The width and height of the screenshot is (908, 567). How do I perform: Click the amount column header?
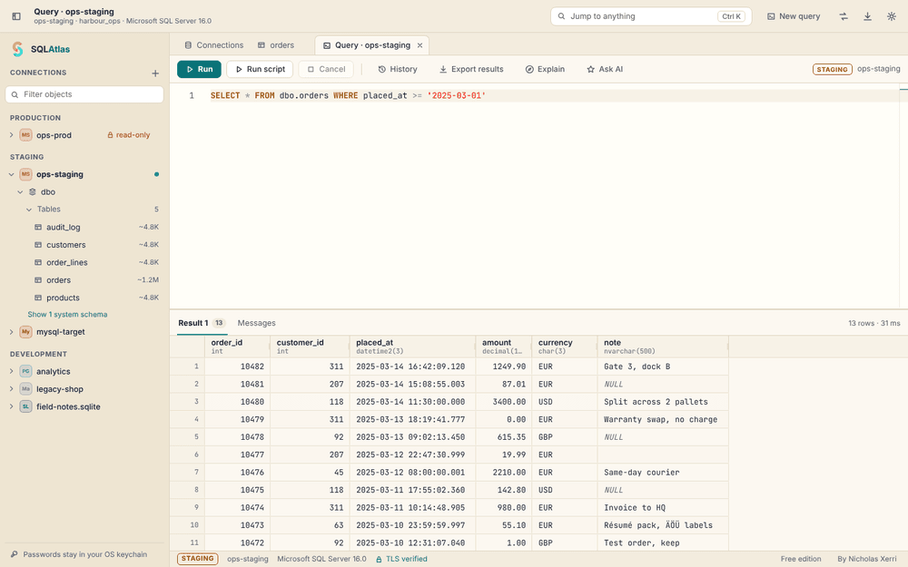click(504, 346)
